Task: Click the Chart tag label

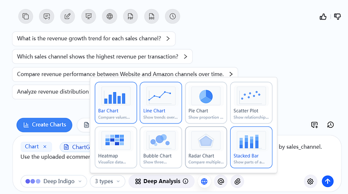Action: [32, 147]
